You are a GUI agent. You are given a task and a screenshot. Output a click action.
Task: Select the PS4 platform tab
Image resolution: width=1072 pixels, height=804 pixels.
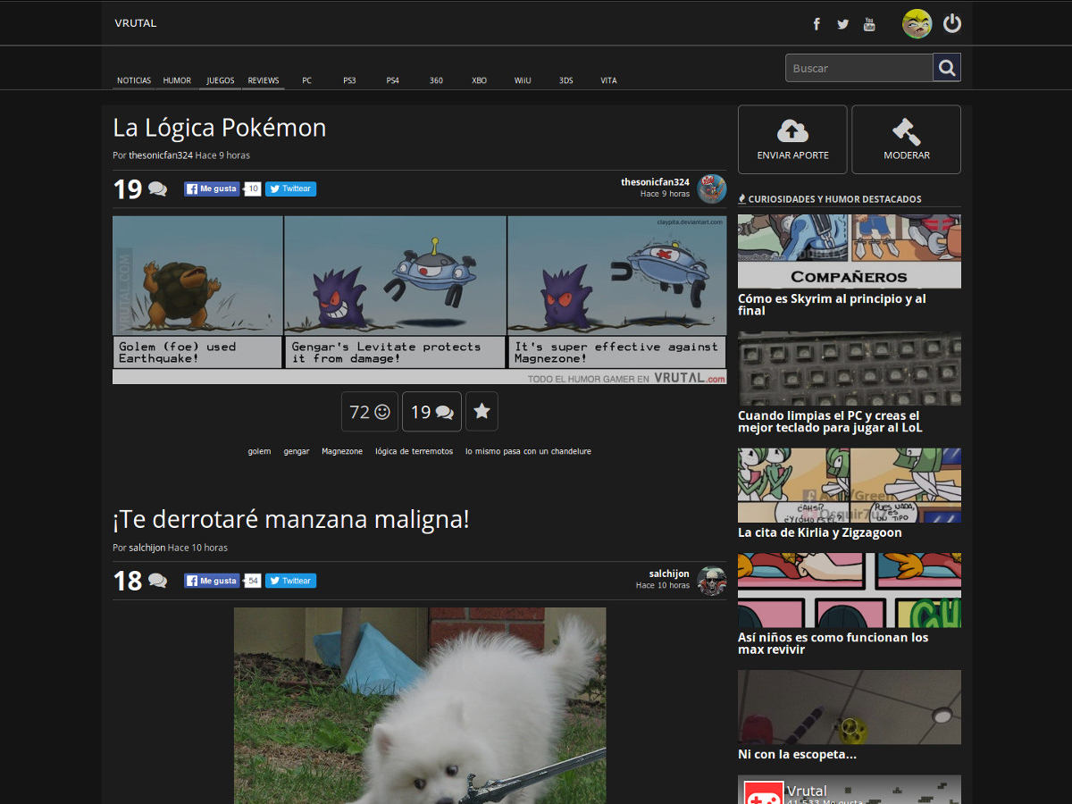(393, 80)
